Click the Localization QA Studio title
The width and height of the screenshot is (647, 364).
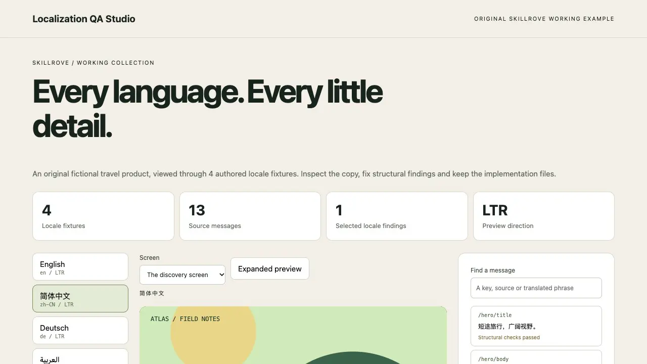click(84, 19)
